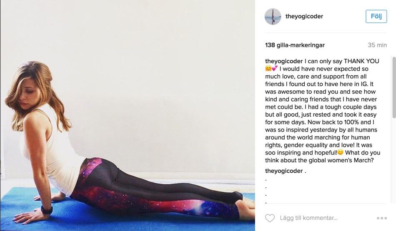Click the pink hearts emoji in caption

click(x=275, y=68)
